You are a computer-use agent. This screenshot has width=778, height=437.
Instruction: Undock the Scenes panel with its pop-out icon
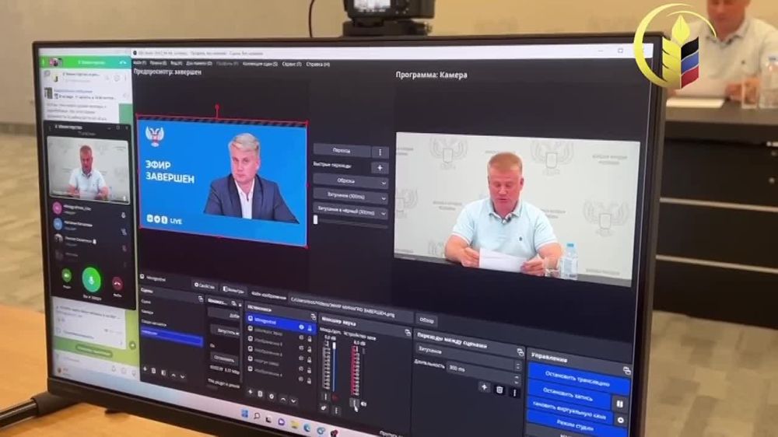200,299
